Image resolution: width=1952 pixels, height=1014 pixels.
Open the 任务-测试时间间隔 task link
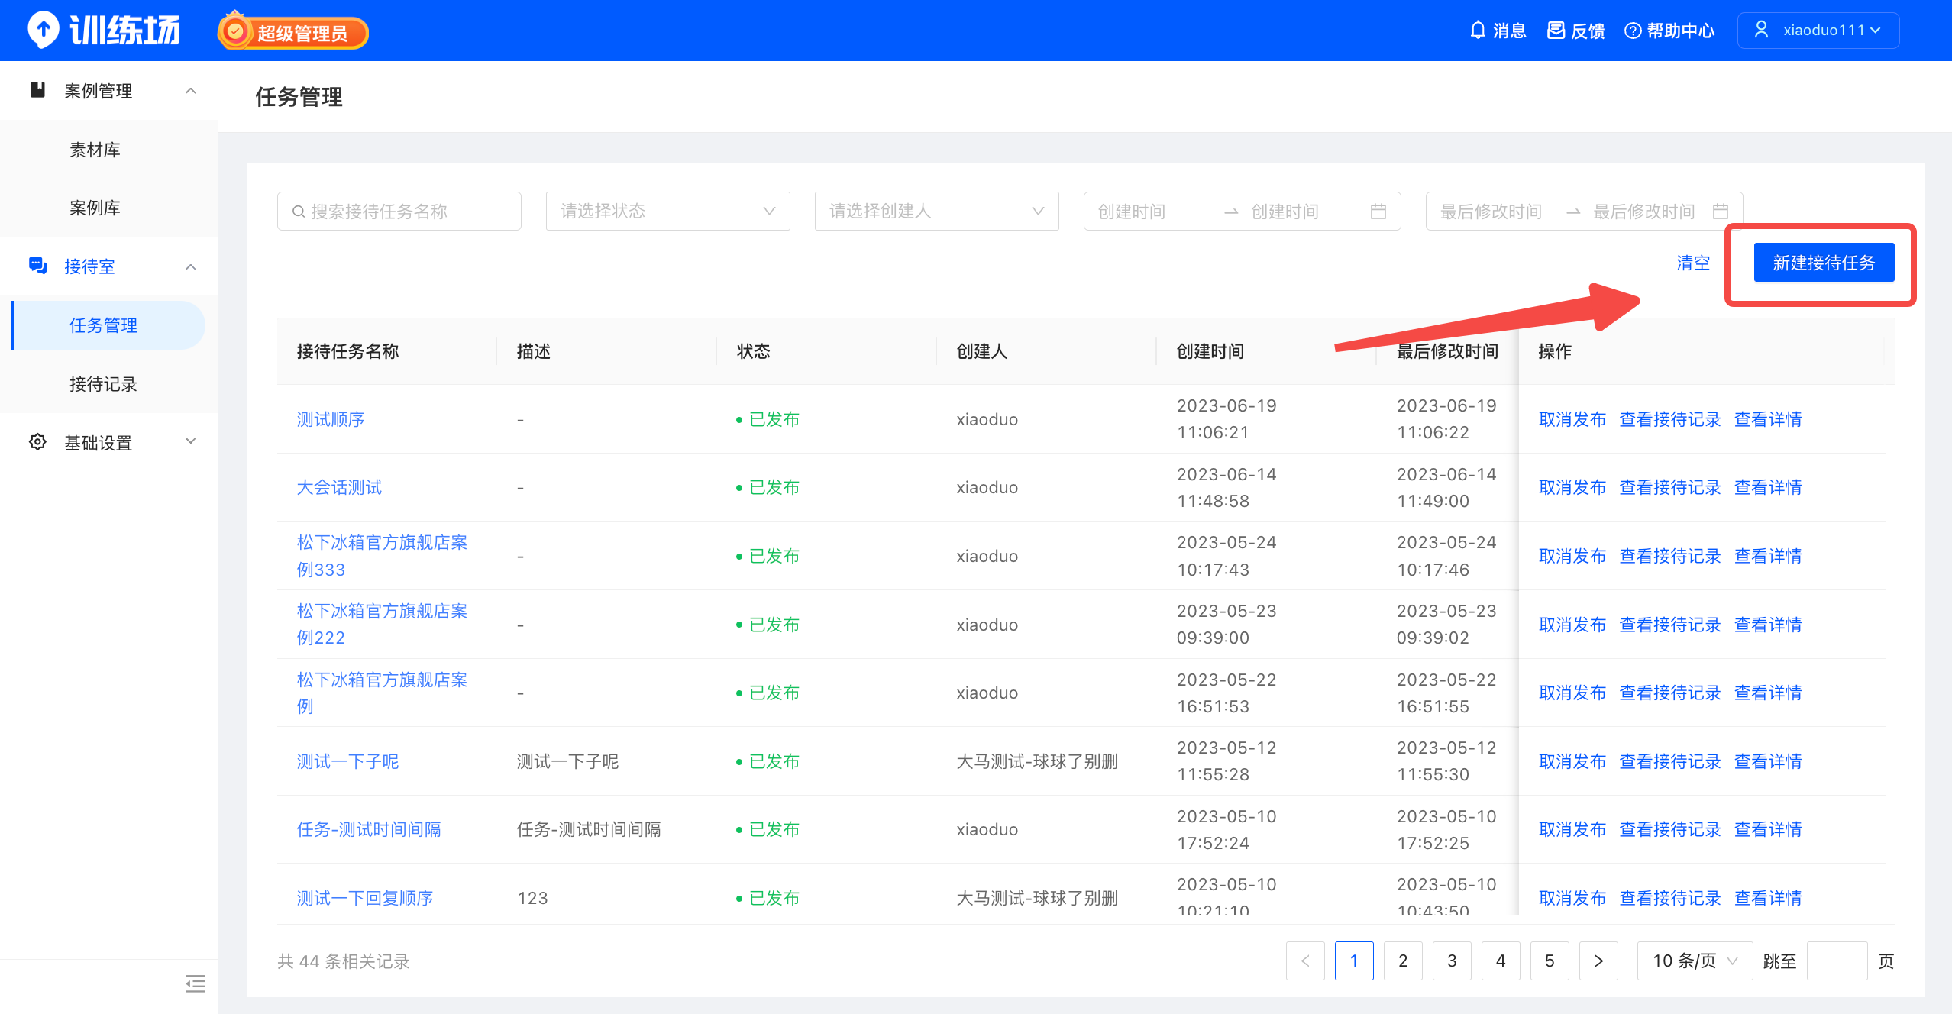pos(369,829)
